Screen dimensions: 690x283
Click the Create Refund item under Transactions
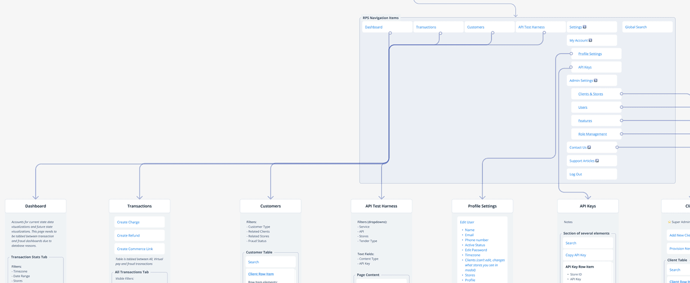point(140,235)
